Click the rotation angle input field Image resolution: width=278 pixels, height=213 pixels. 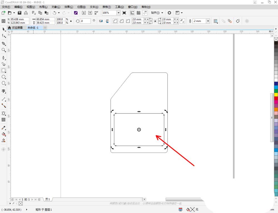pos(85,21)
